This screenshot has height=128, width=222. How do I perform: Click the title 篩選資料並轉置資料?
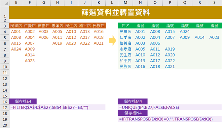coord(116,12)
